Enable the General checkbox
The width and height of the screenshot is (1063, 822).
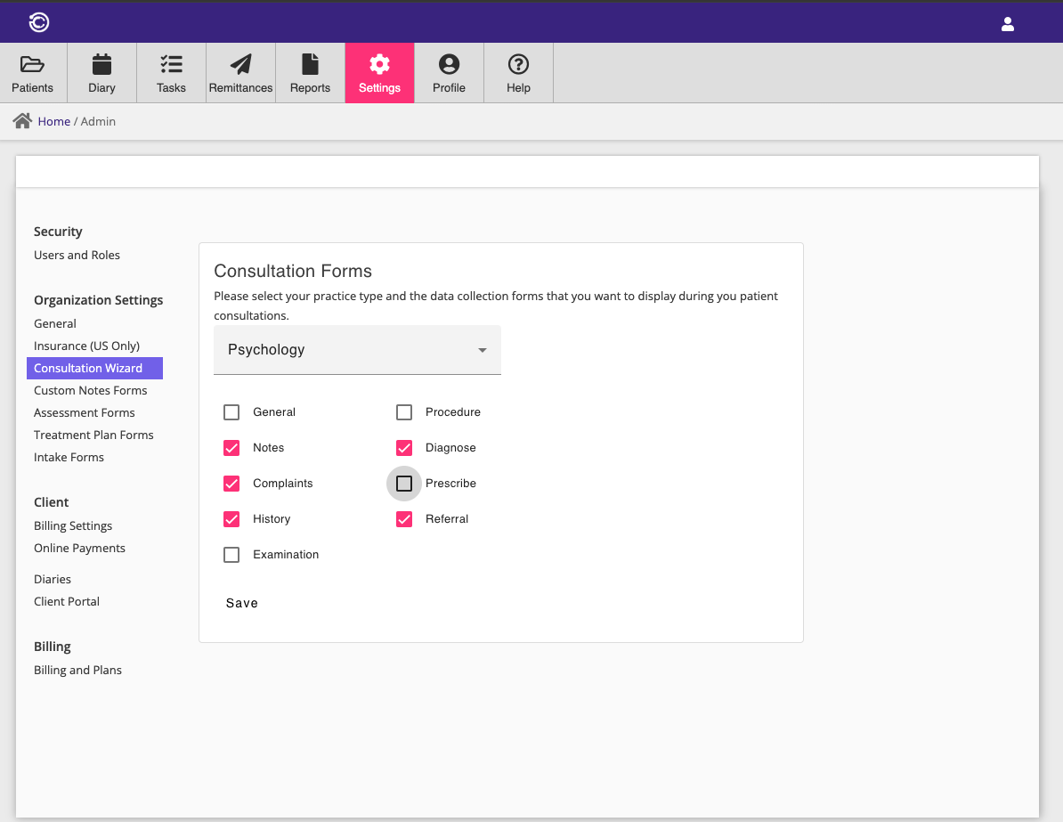click(x=231, y=412)
